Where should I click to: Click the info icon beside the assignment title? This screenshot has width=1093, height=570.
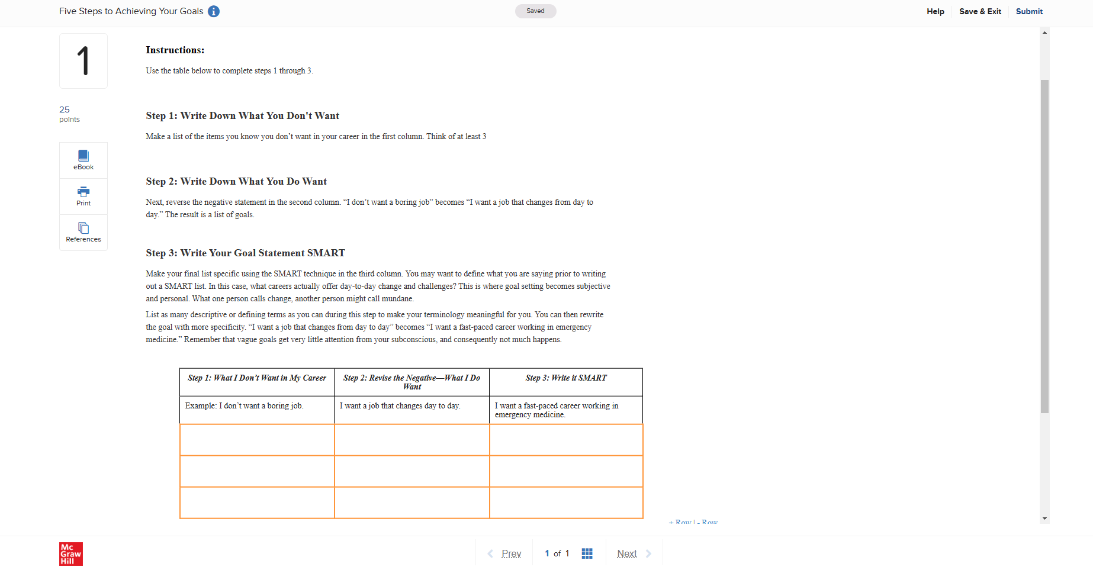click(x=214, y=11)
